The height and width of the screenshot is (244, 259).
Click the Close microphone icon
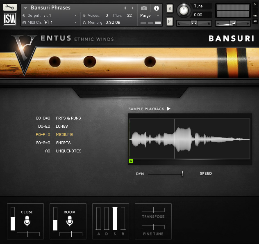tap(27, 221)
